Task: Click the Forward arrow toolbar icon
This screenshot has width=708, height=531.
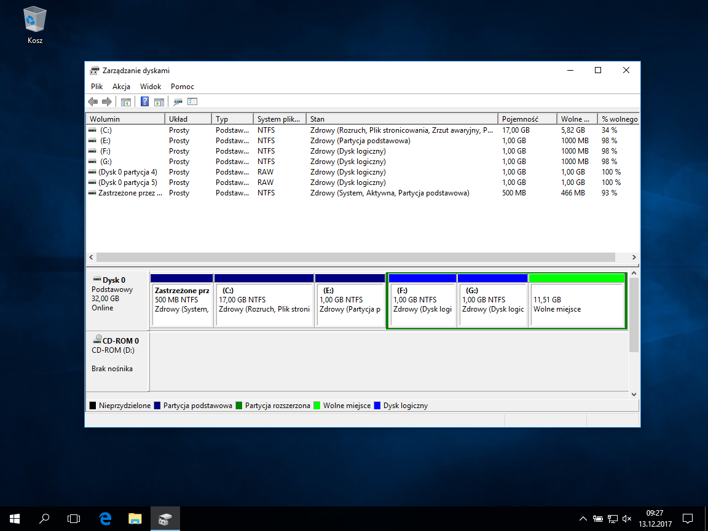Action: tap(107, 101)
